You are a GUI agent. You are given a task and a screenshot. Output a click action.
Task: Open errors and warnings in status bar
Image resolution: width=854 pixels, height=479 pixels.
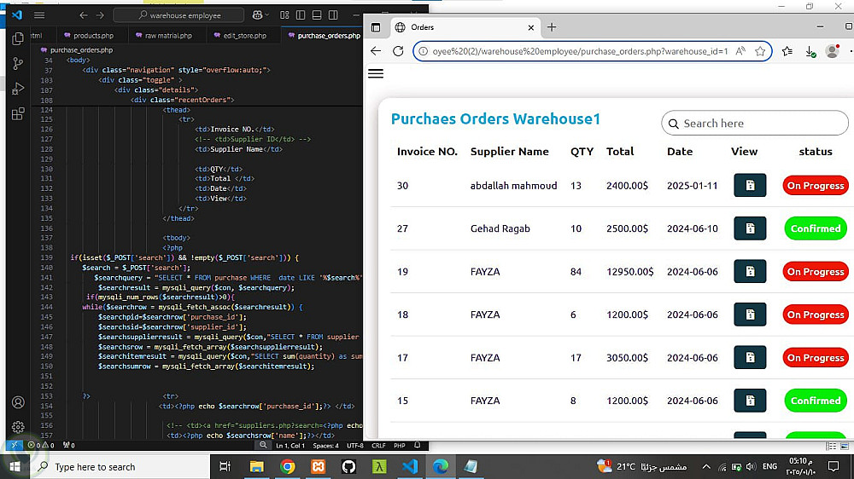click(41, 445)
